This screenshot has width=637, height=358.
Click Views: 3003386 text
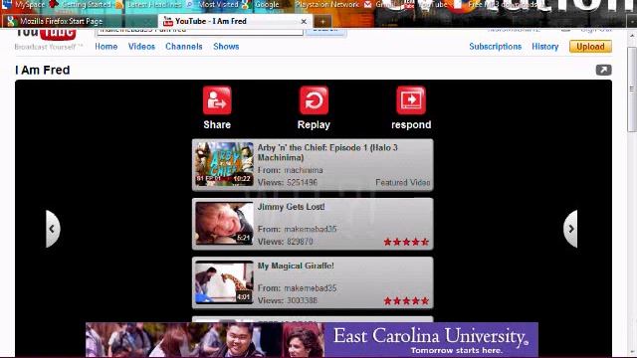coord(288,300)
